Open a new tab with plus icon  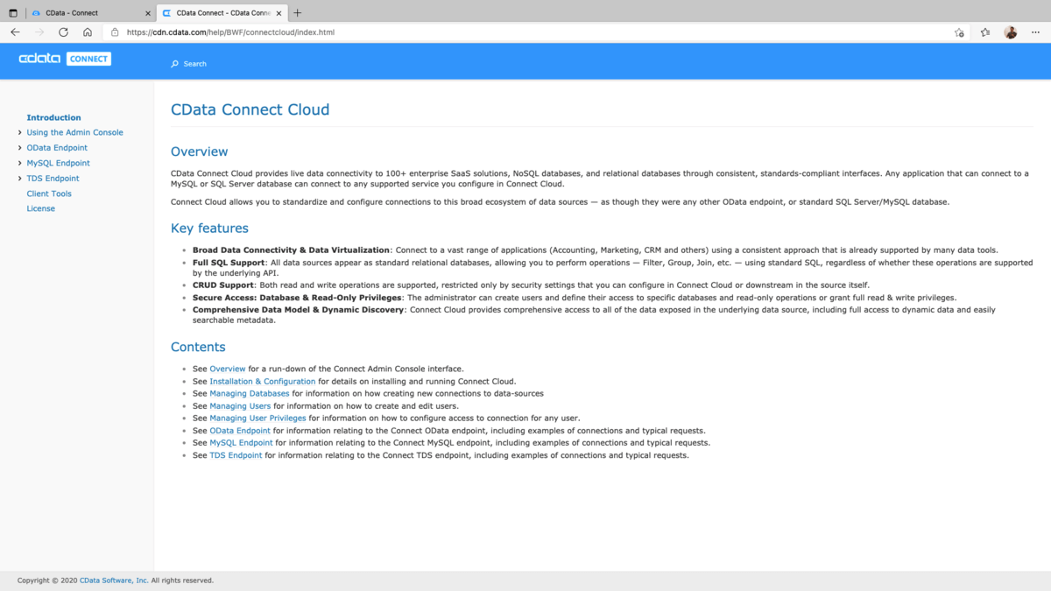(x=298, y=13)
